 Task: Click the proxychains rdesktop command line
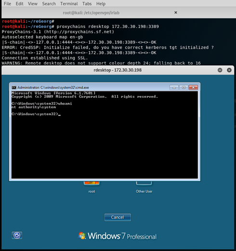pyautogui.click(x=80, y=26)
